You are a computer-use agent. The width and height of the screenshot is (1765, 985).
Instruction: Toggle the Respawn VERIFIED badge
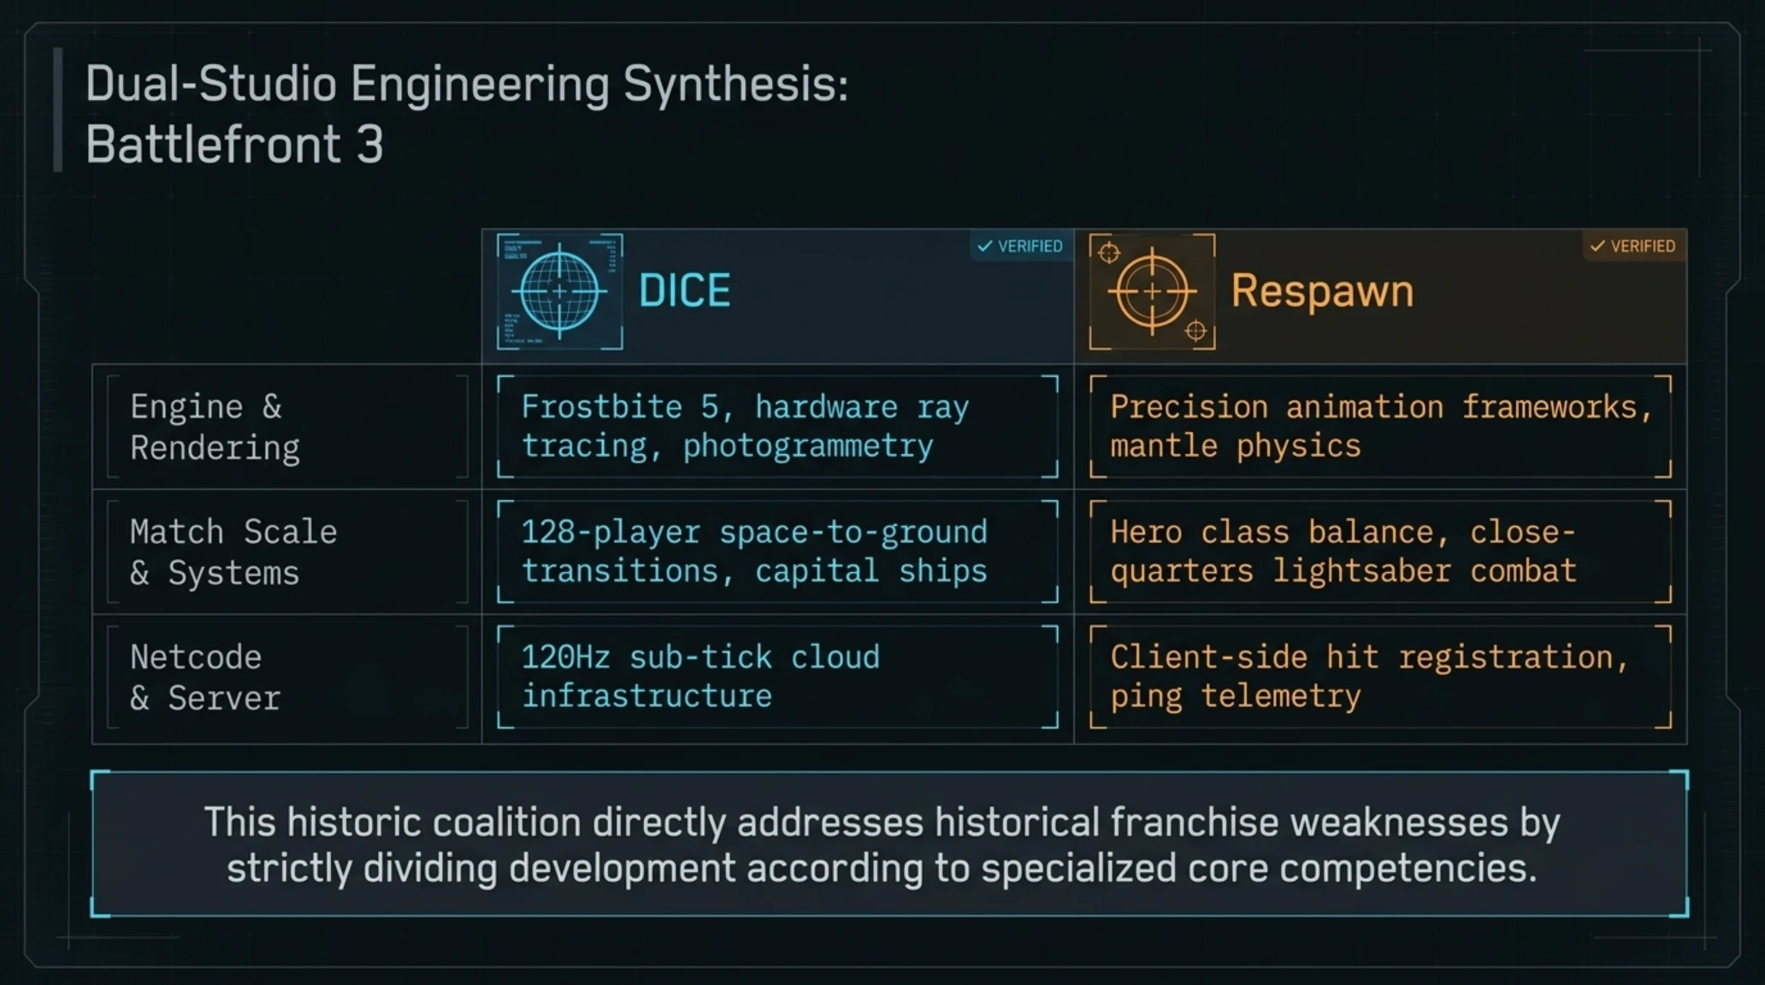[x=1633, y=246]
